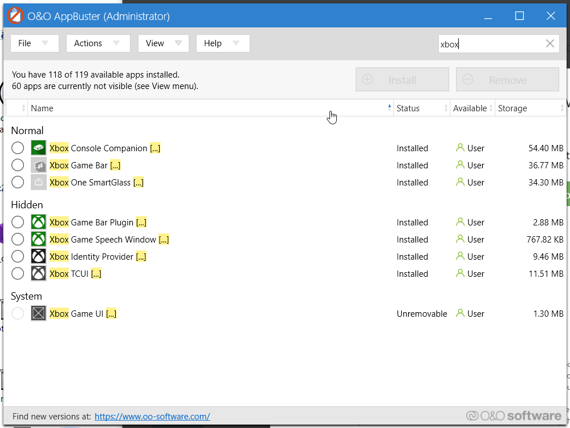Select Xbox One SmartGlass radio button
570x428 pixels.
(18, 182)
